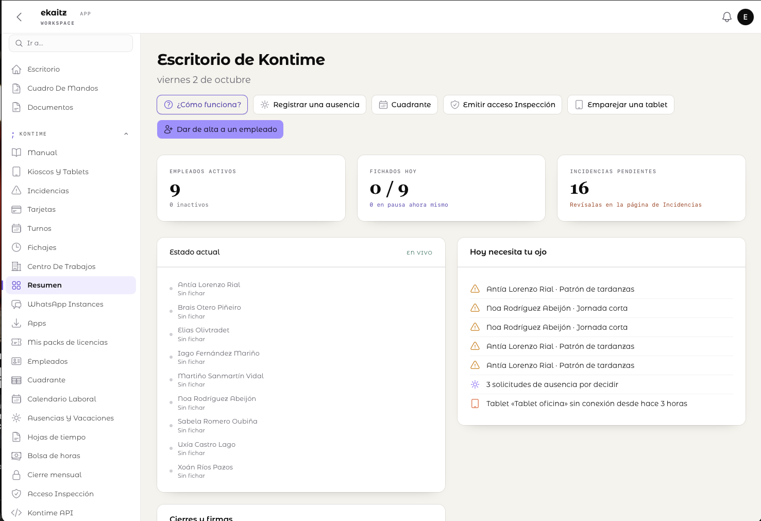Click the Fichados Hoy card
The height and width of the screenshot is (521, 761).
(x=451, y=188)
